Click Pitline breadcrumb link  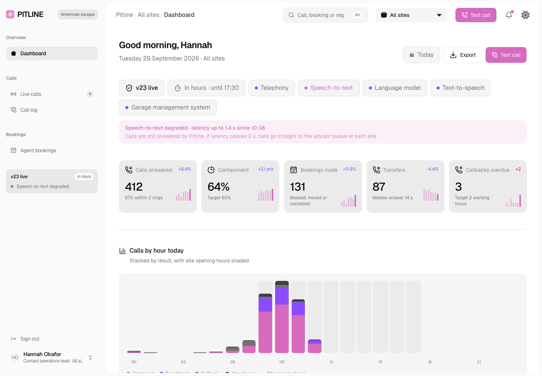[x=125, y=15]
